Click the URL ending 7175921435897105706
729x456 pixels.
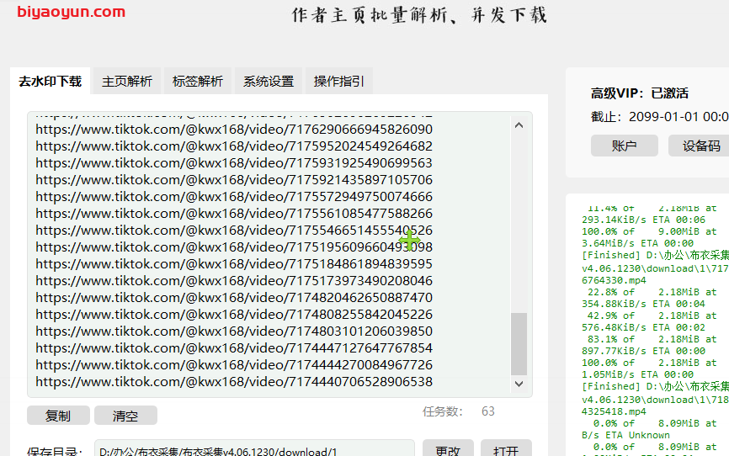[234, 179]
